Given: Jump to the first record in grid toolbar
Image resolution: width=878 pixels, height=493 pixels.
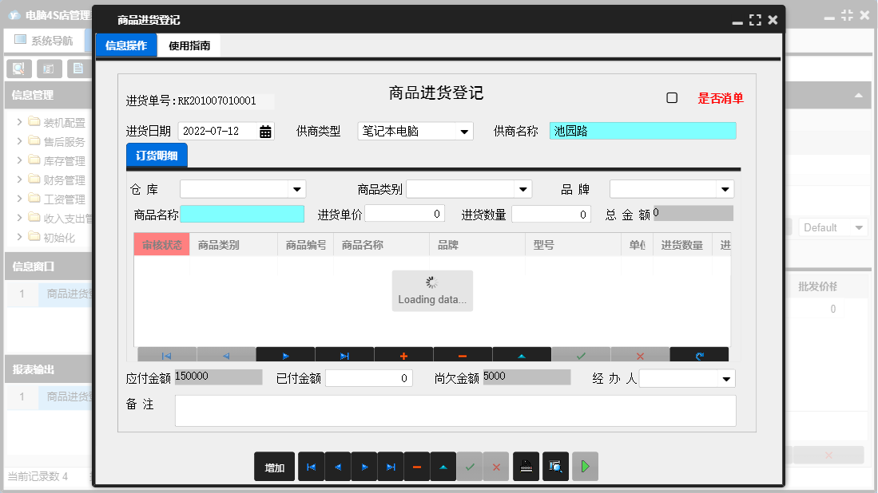Looking at the screenshot, I should click(x=166, y=354).
